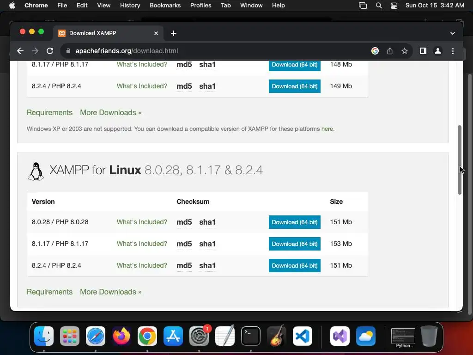The image size is (473, 355).
Task: Launch GarageBand from the Dock
Action: point(277,336)
